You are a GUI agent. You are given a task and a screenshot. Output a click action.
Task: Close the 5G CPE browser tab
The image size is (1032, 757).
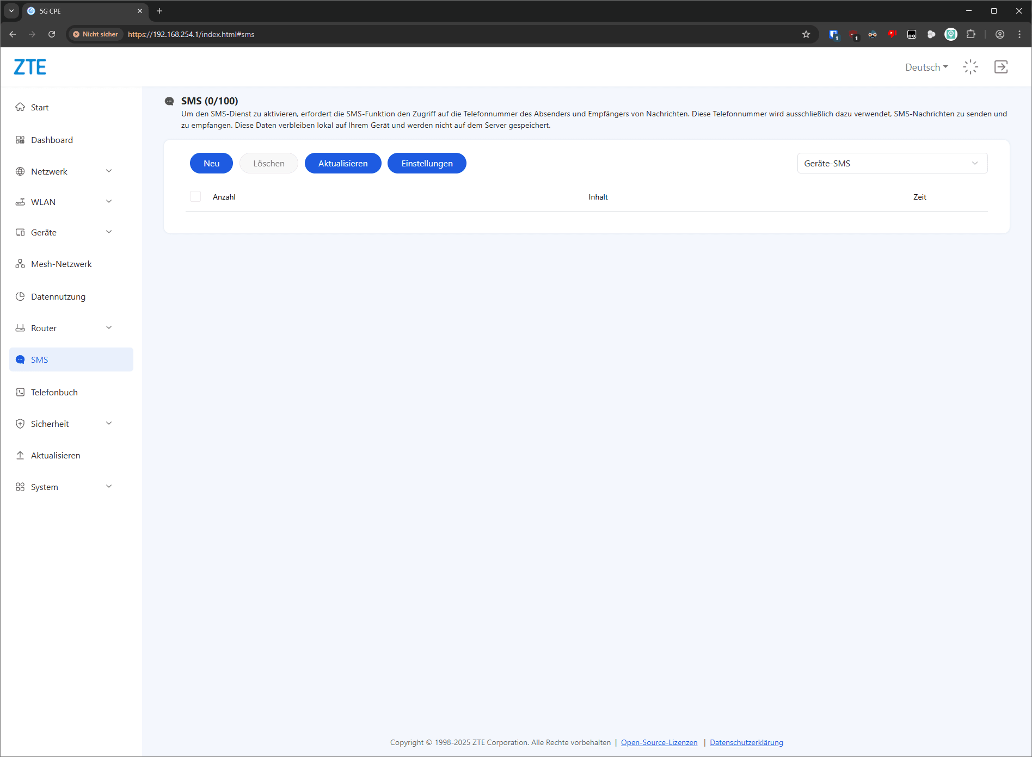pos(140,11)
